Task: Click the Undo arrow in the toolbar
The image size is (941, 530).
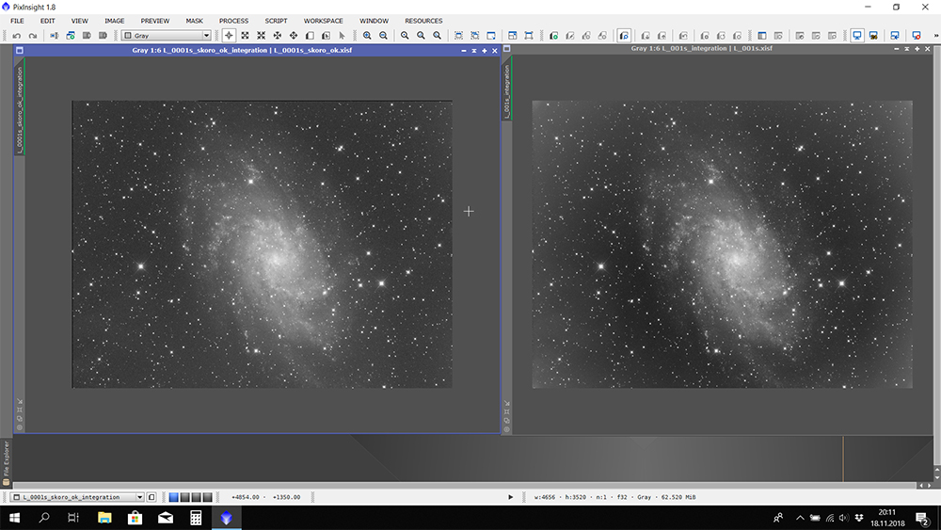Action: click(x=17, y=36)
